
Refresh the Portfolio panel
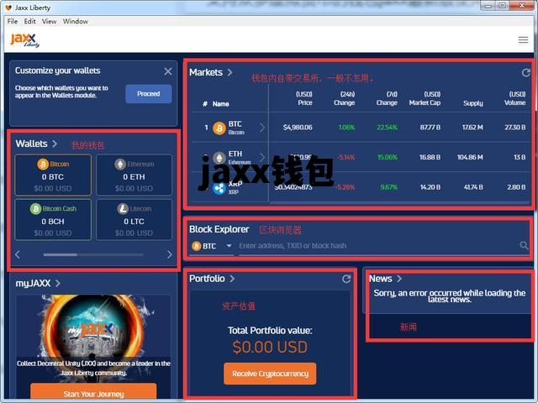coord(346,279)
